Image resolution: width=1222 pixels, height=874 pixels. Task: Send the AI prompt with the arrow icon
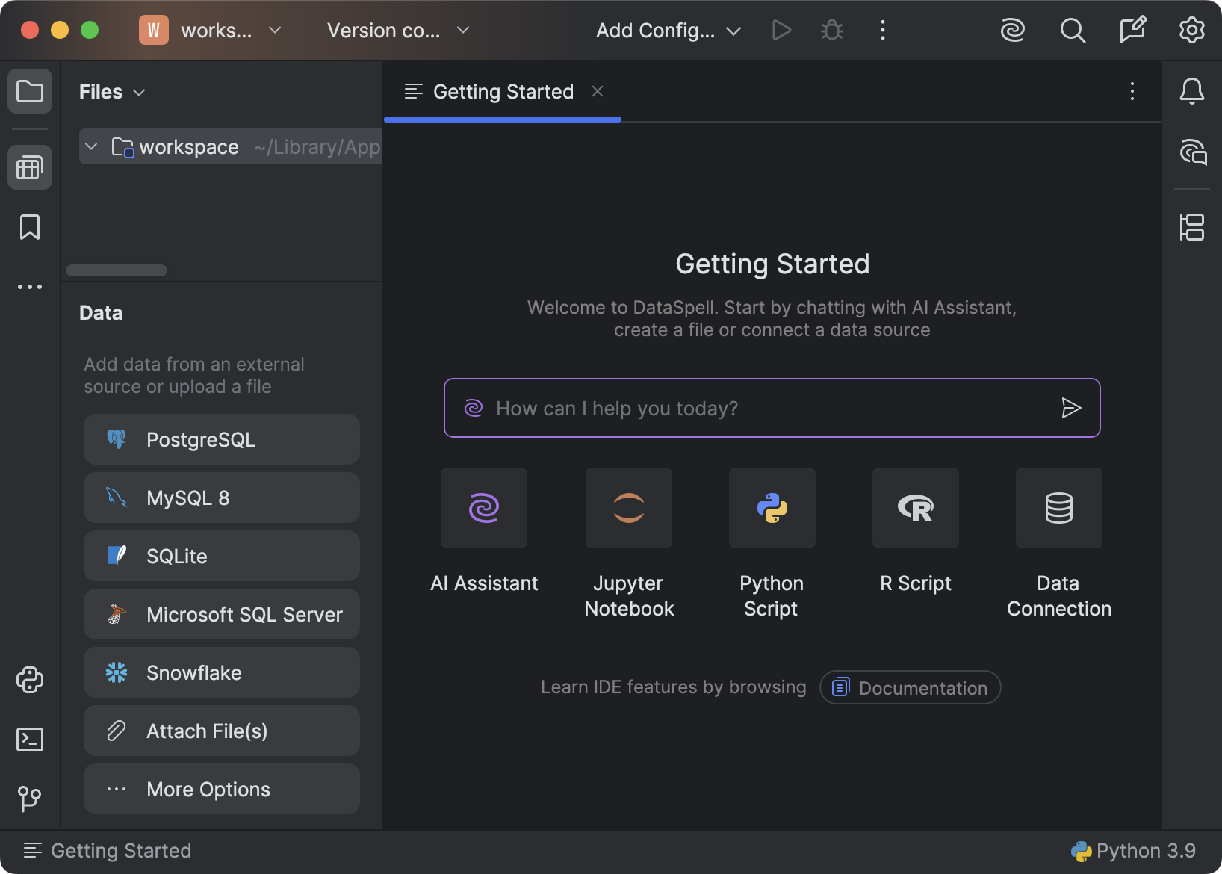click(x=1073, y=408)
